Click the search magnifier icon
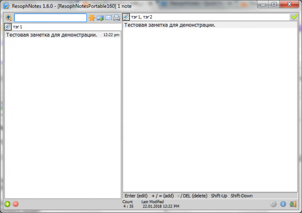 pyautogui.click(x=9, y=18)
